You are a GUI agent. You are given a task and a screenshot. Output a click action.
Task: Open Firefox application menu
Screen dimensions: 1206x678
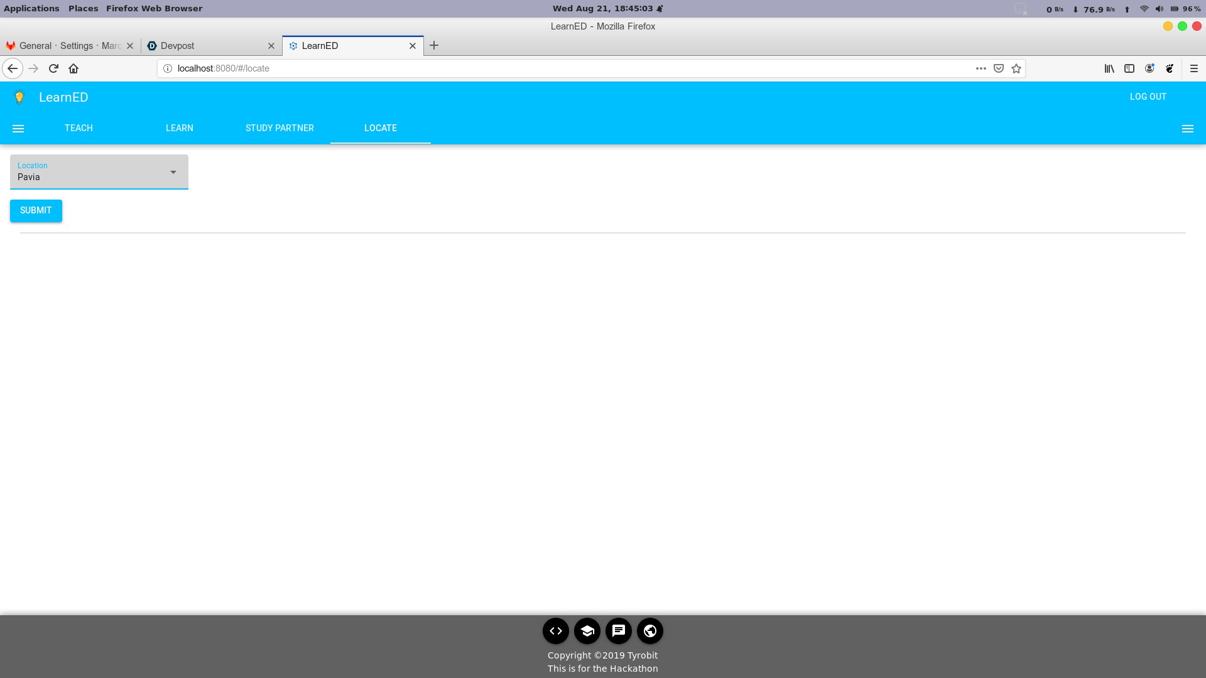[x=1193, y=68]
